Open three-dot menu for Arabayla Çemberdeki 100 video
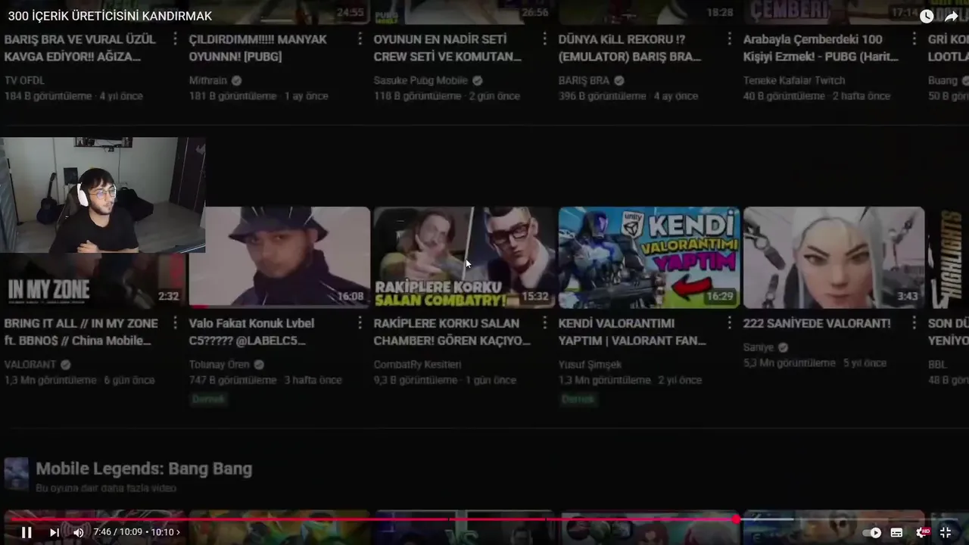 pos(914,39)
